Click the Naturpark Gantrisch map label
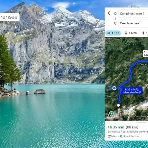 click(x=131, y=42)
